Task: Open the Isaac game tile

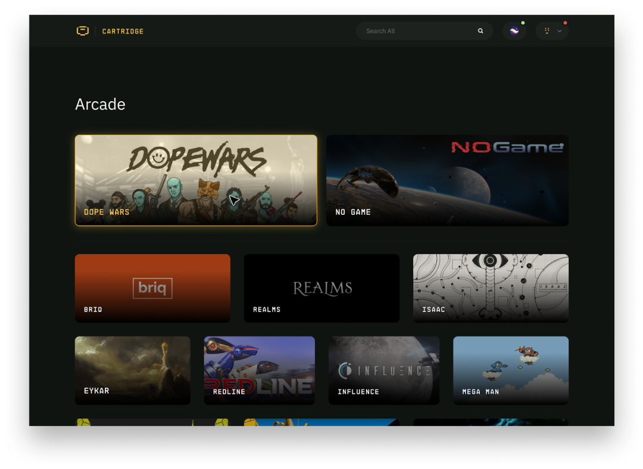Action: click(x=491, y=288)
